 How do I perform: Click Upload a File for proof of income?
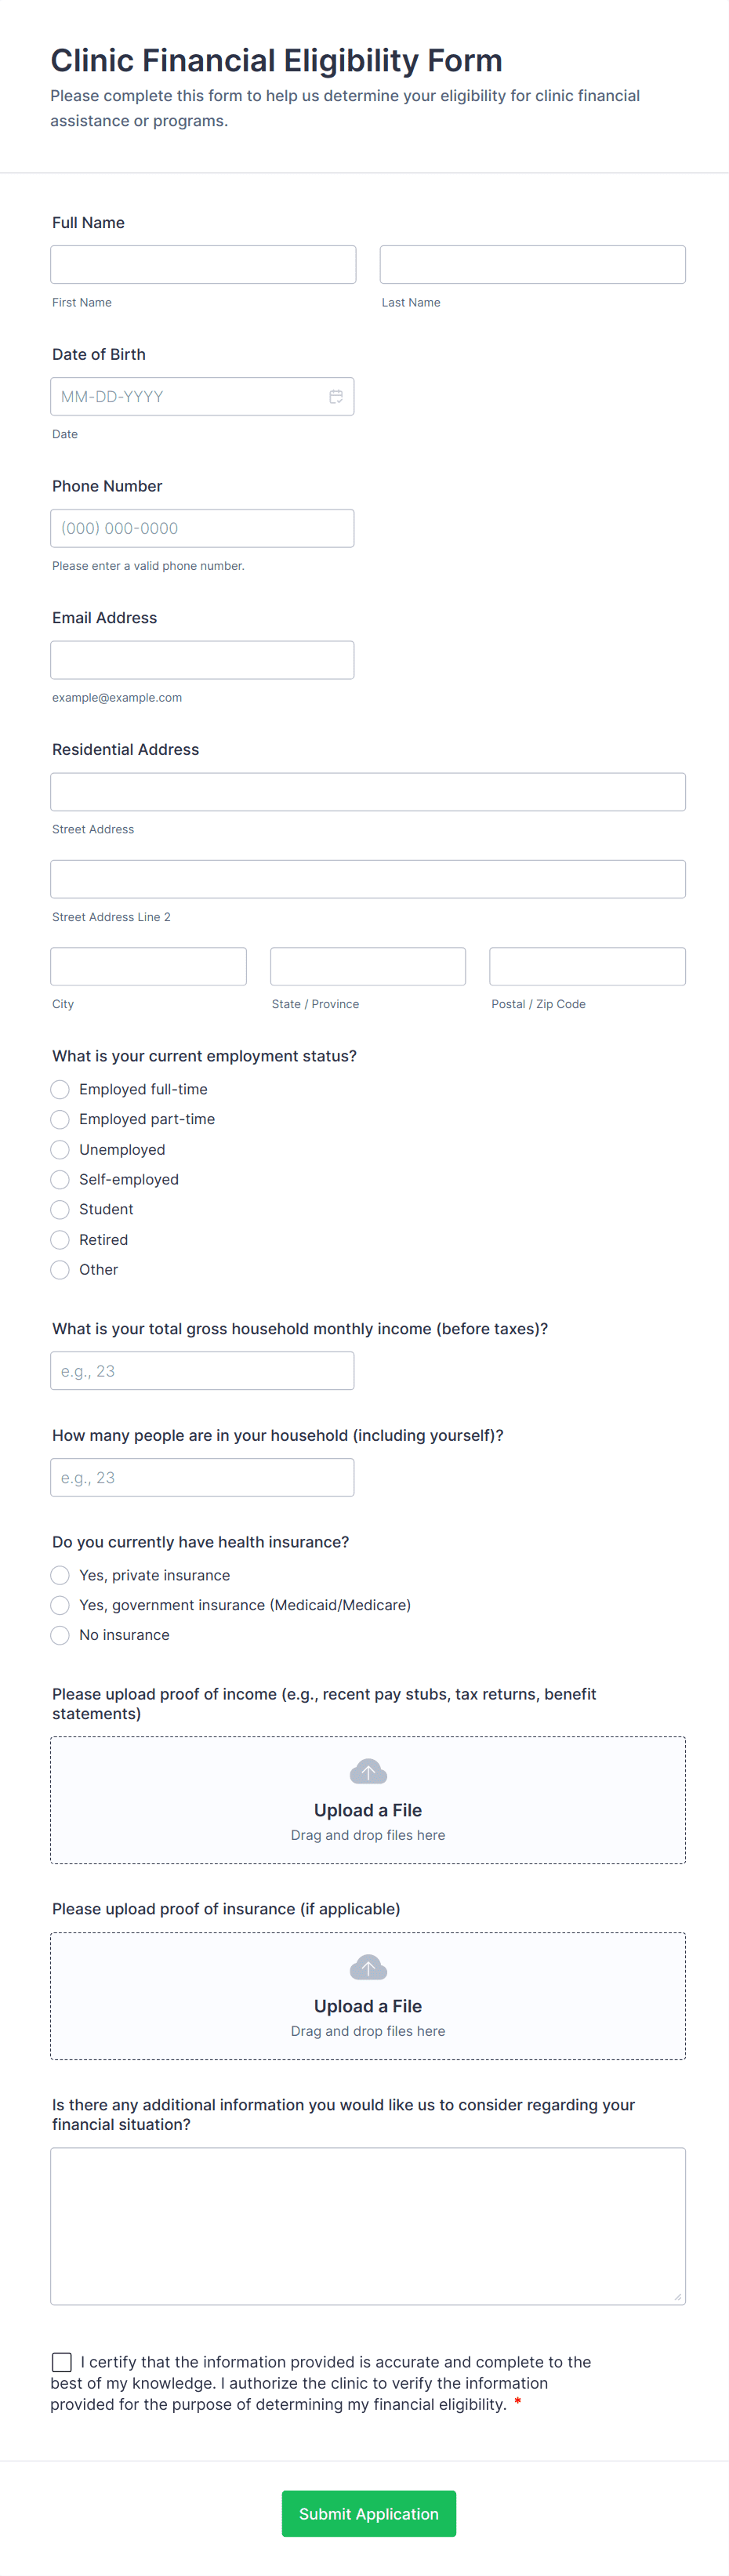coord(368,1810)
